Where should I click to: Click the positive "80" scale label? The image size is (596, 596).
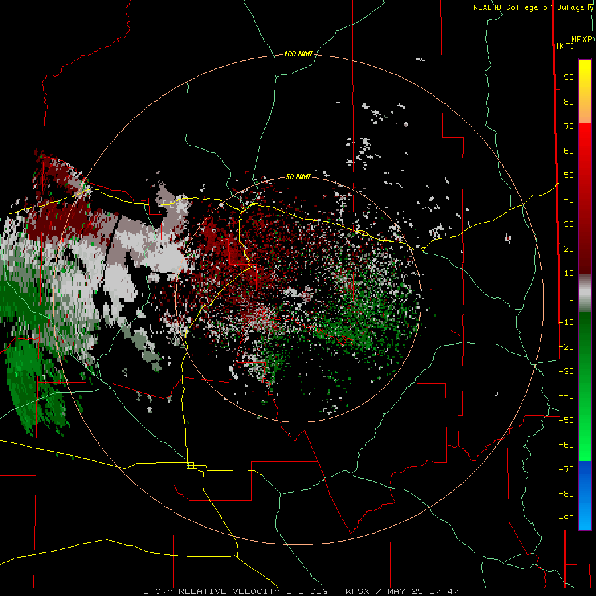569,102
